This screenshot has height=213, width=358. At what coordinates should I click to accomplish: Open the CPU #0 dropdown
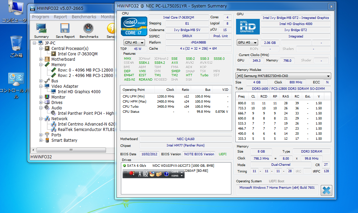pyautogui.click(x=134, y=42)
